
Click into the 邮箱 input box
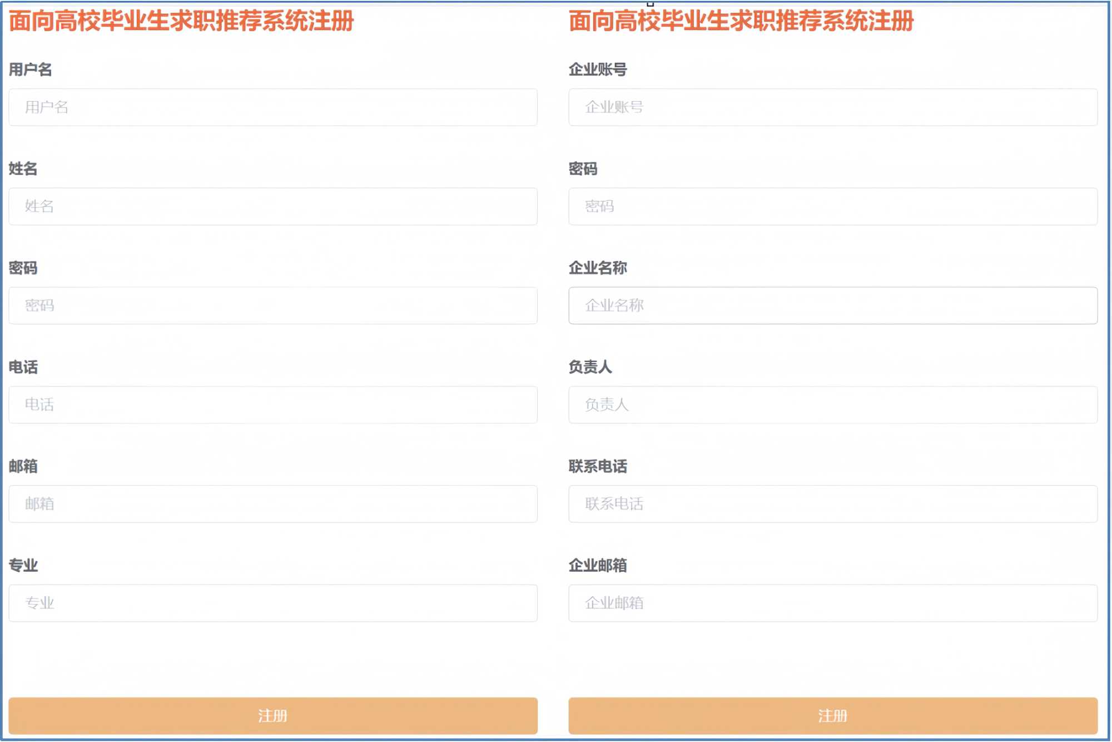(272, 504)
